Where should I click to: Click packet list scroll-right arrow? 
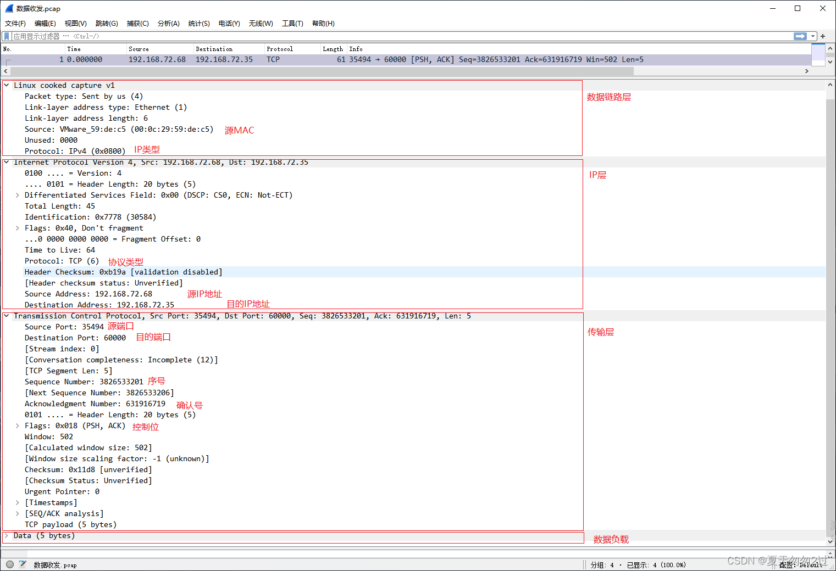coord(806,71)
